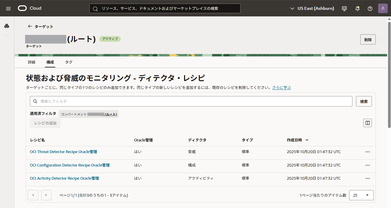
Task: Open the さらに学ぶ link
Action: 281,88
